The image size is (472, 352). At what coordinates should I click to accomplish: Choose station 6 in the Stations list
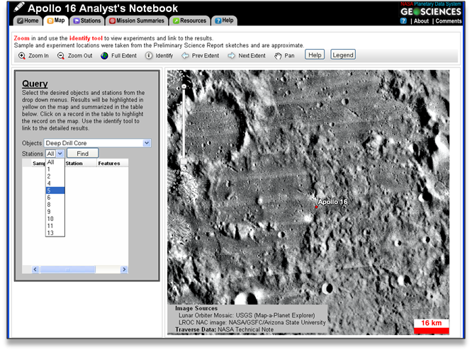tap(55, 198)
